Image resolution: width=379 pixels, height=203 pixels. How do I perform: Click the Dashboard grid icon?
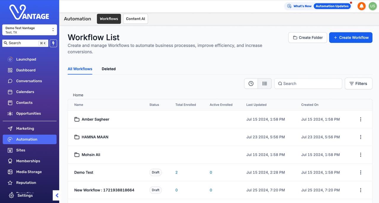10,70
